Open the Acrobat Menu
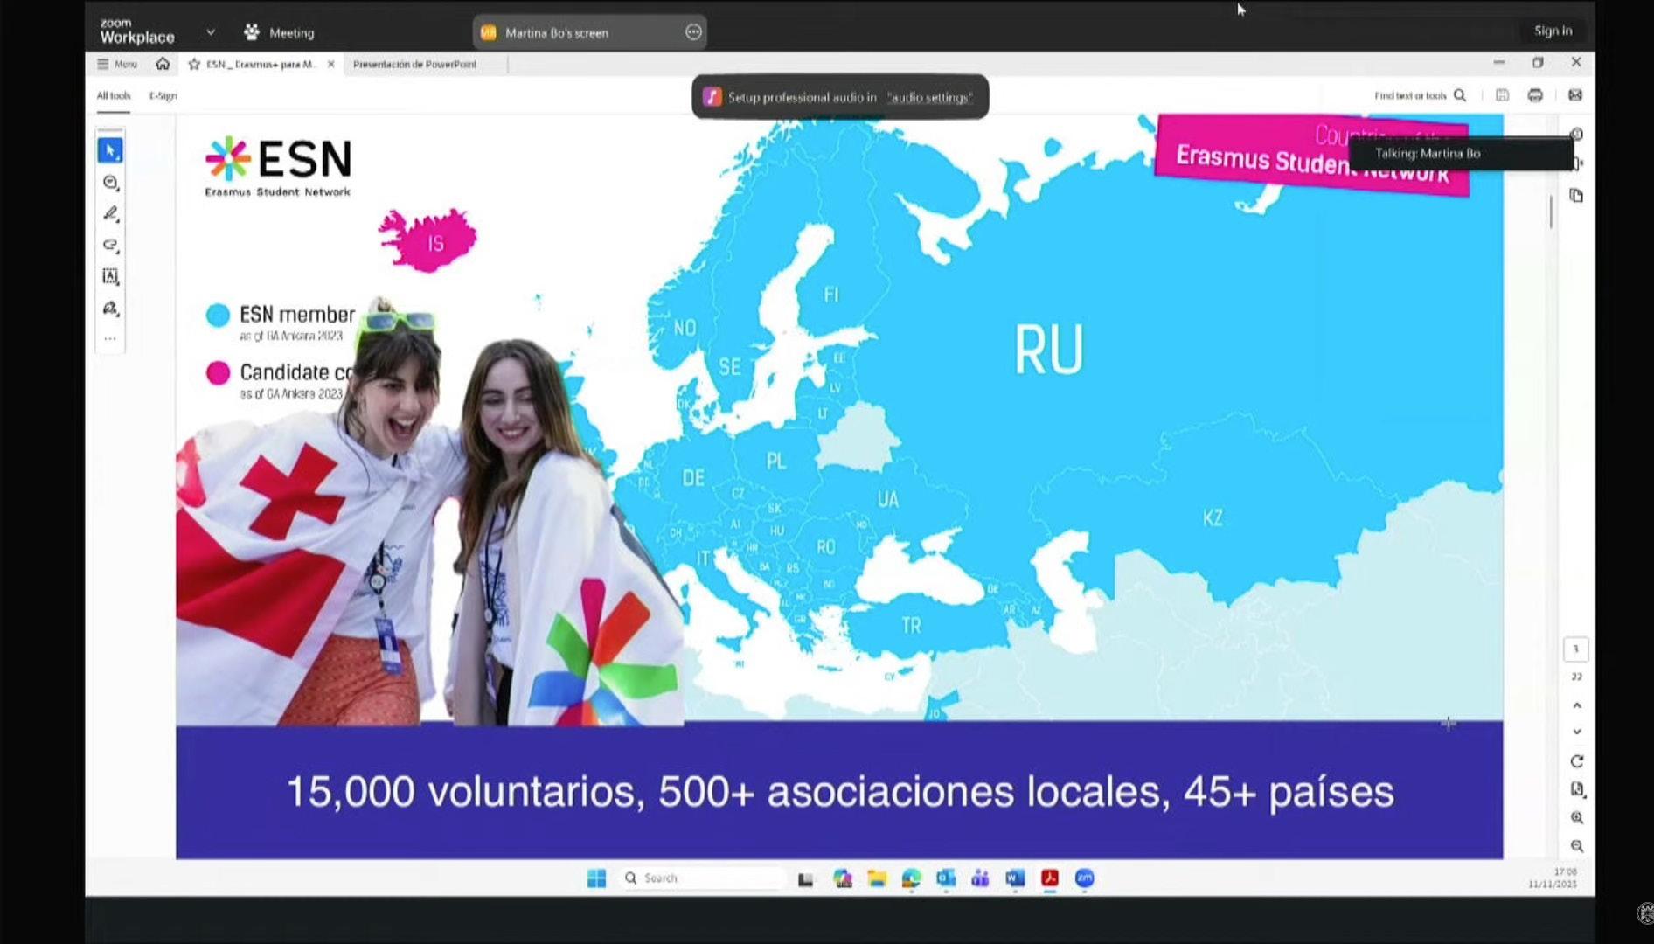Screen dimensions: 1654x944 point(117,64)
